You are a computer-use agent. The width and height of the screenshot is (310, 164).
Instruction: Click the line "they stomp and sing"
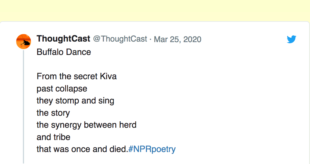coord(75,101)
